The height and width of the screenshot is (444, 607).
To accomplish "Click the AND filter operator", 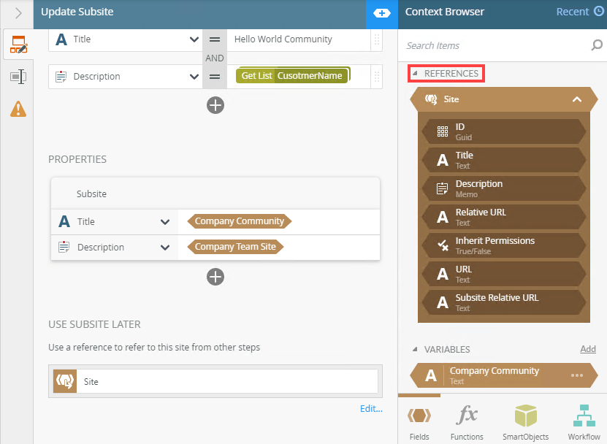I will [215, 58].
